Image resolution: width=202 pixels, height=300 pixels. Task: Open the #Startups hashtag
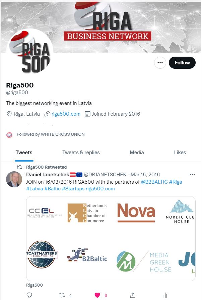pos(73,189)
